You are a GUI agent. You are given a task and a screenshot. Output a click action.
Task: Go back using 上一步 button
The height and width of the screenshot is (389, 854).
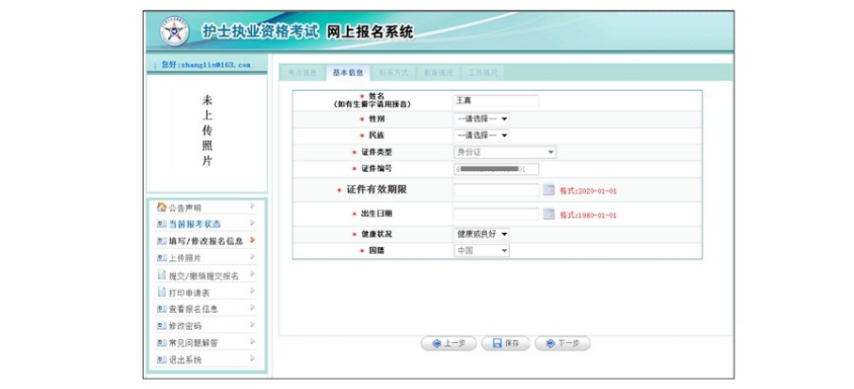click(x=449, y=343)
